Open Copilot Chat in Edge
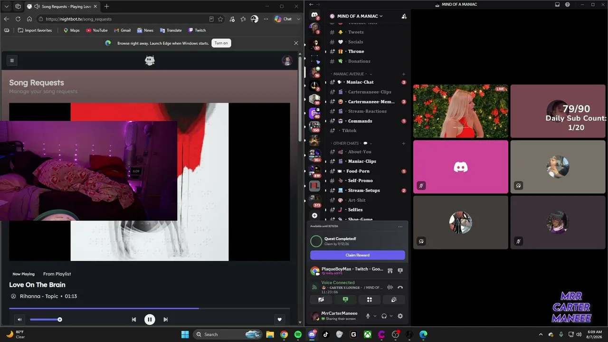 [284, 19]
